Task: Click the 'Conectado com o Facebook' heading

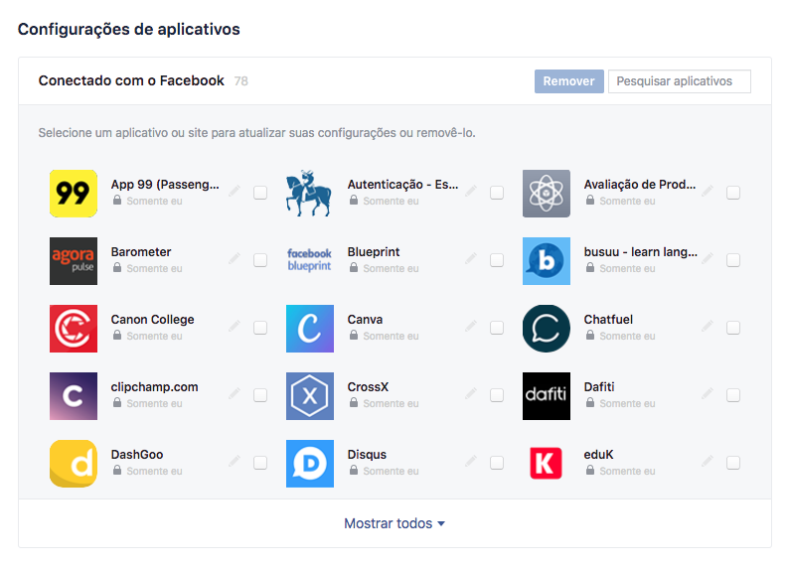Action: click(x=131, y=80)
